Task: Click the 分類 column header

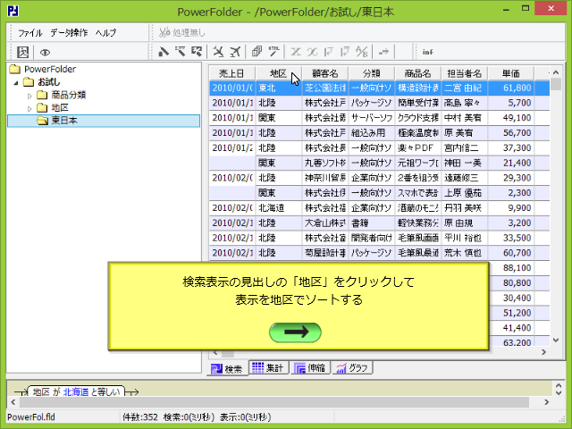Action: coord(372,73)
